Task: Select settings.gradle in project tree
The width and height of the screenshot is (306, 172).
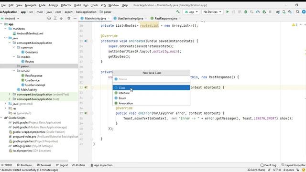Action: 33,146
